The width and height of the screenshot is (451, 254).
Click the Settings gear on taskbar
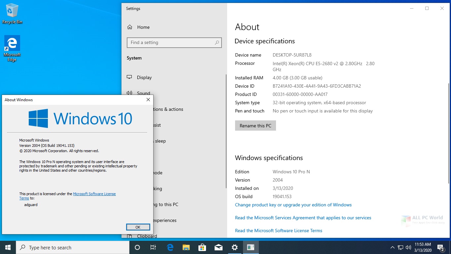[x=235, y=247]
